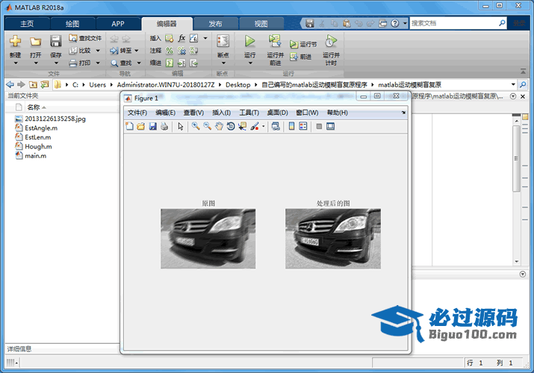Image resolution: width=534 pixels, height=373 pixels.
Task: Toggle the Hide Plot Tools button
Action: [319, 127]
